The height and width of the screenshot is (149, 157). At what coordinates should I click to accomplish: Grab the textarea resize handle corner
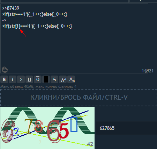click(x=147, y=72)
